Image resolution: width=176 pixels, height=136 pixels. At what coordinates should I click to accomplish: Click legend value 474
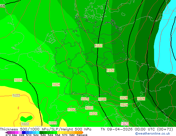(x=8, y=135)
